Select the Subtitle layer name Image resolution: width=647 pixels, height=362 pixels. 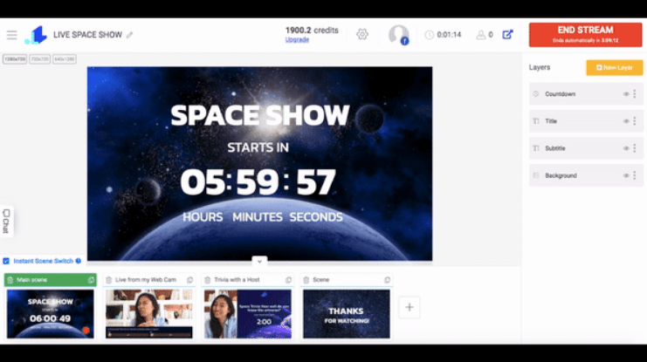coord(555,148)
